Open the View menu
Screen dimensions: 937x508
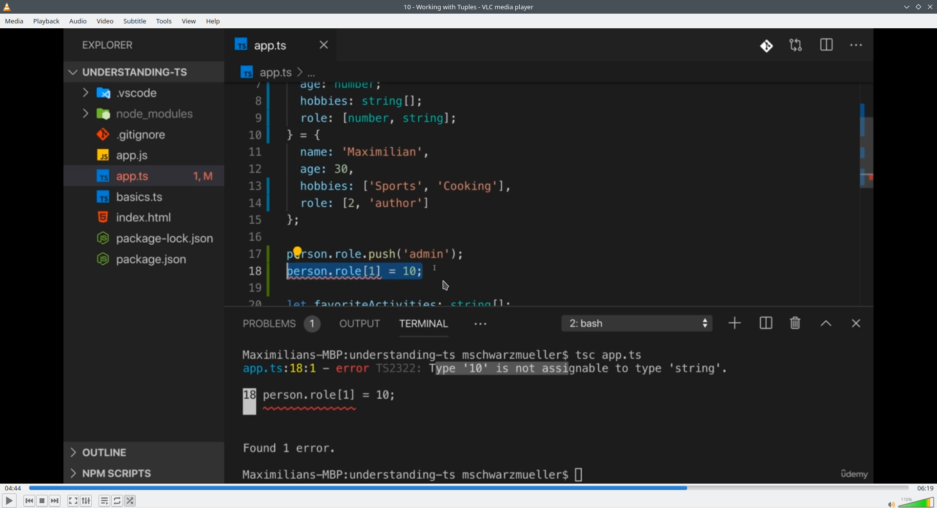(189, 21)
